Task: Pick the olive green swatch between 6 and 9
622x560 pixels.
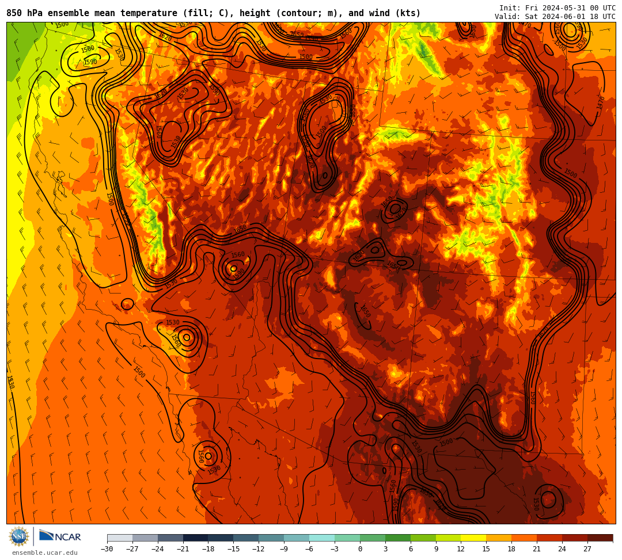Action: click(423, 538)
